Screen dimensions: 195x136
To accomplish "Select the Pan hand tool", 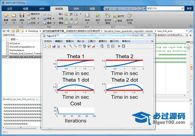I will point(80,46).
